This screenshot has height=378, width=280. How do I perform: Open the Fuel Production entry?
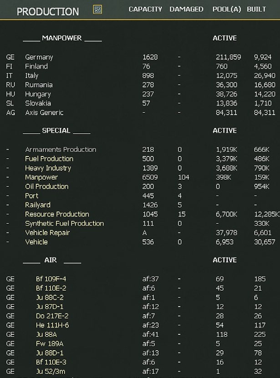coord(49,159)
